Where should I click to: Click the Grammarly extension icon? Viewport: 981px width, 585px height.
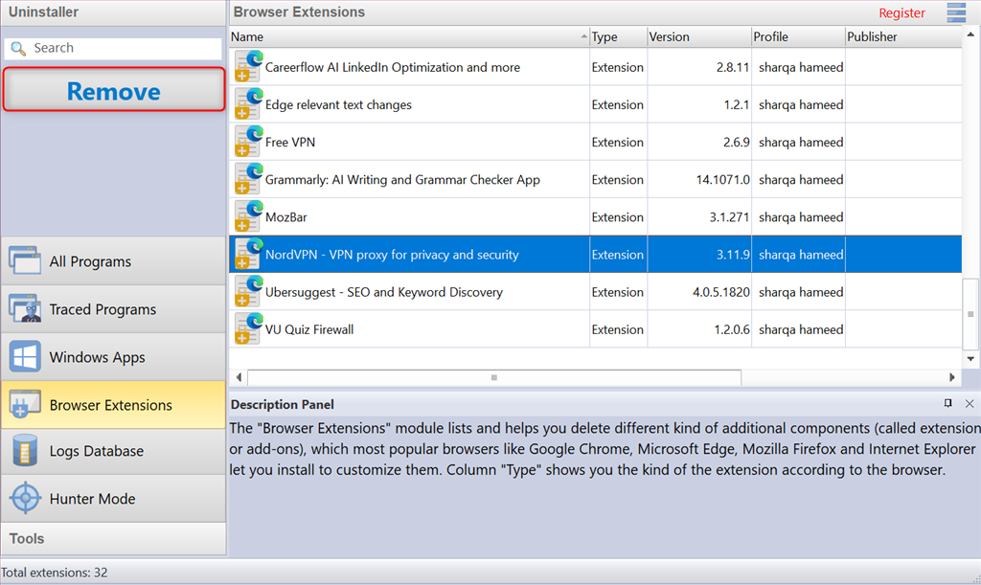coord(248,179)
